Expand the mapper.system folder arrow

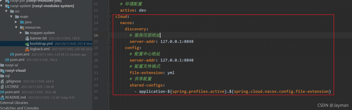click(x=21, y=33)
